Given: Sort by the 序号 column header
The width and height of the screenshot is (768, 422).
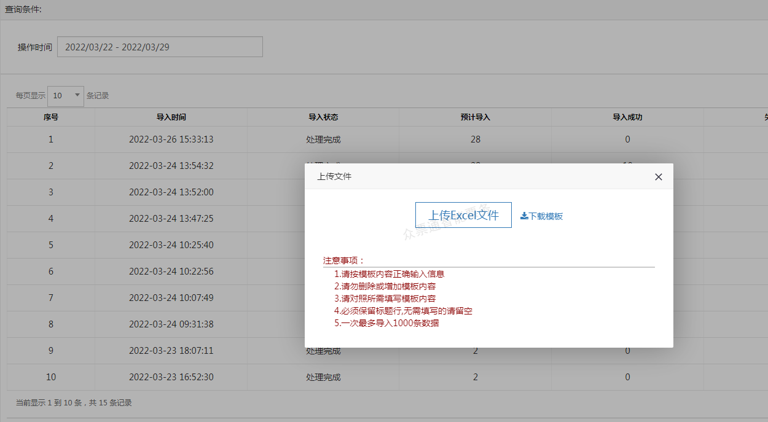Looking at the screenshot, I should (51, 117).
